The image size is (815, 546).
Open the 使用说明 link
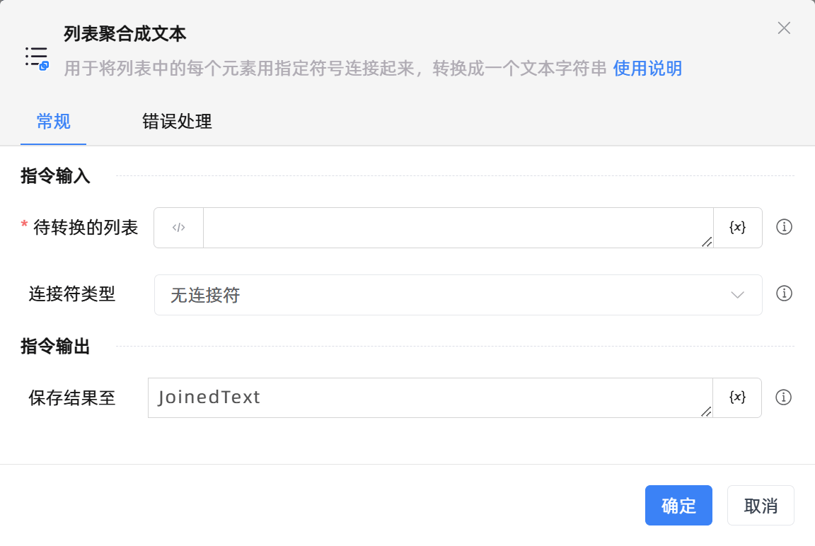click(x=647, y=69)
